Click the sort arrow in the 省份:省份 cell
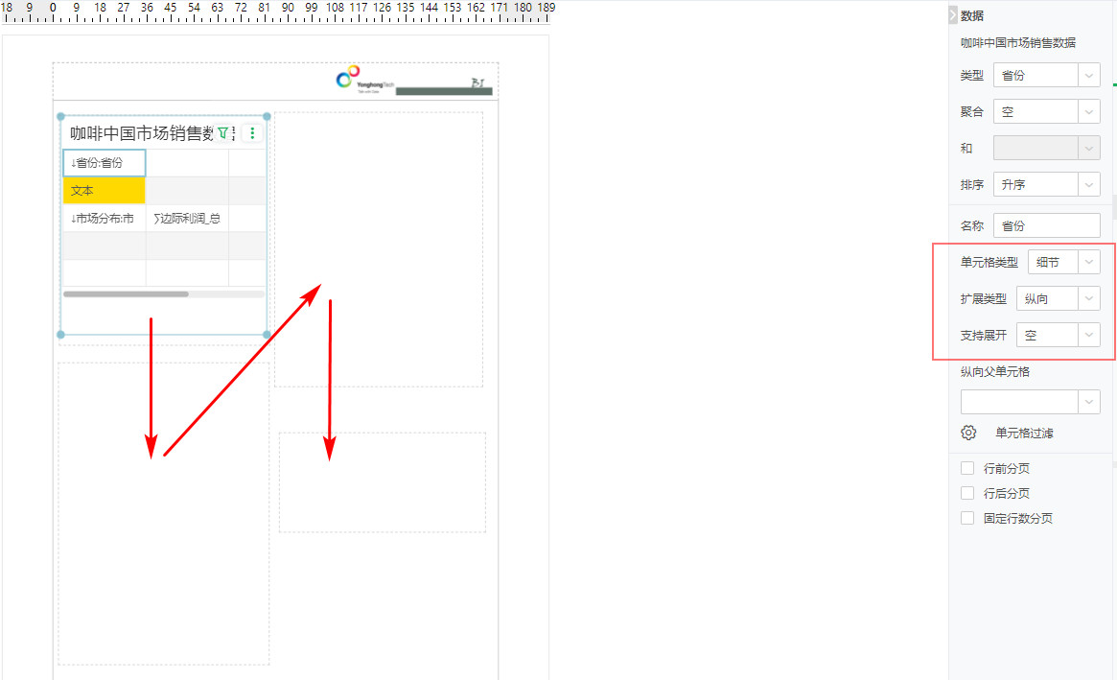This screenshot has width=1117, height=680. (x=75, y=162)
